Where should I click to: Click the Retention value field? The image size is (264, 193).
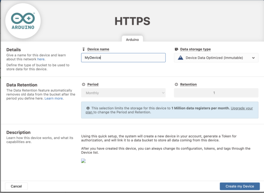click(x=216, y=93)
